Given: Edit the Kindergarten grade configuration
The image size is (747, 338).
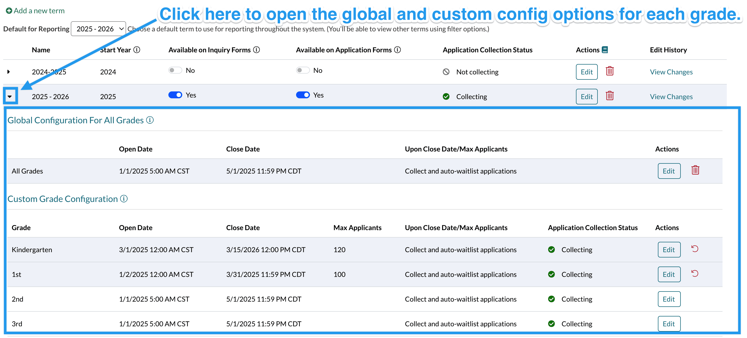Looking at the screenshot, I should [x=669, y=250].
